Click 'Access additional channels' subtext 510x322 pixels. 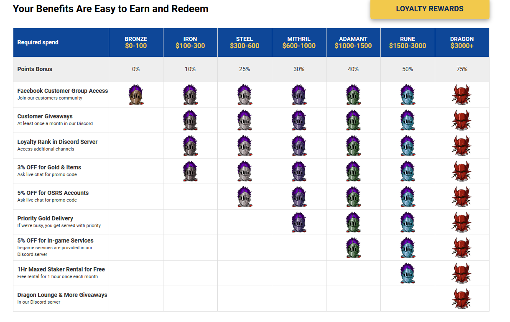(x=46, y=149)
